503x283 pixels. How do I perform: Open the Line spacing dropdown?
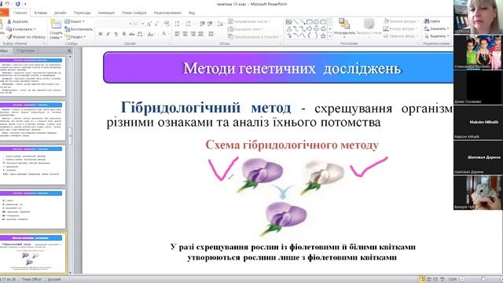point(220,24)
